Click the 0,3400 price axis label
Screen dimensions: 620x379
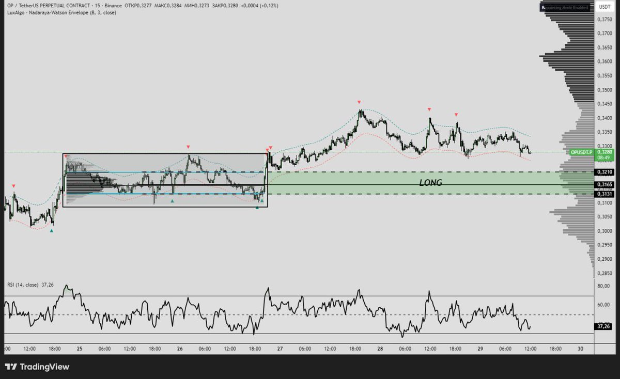point(604,118)
